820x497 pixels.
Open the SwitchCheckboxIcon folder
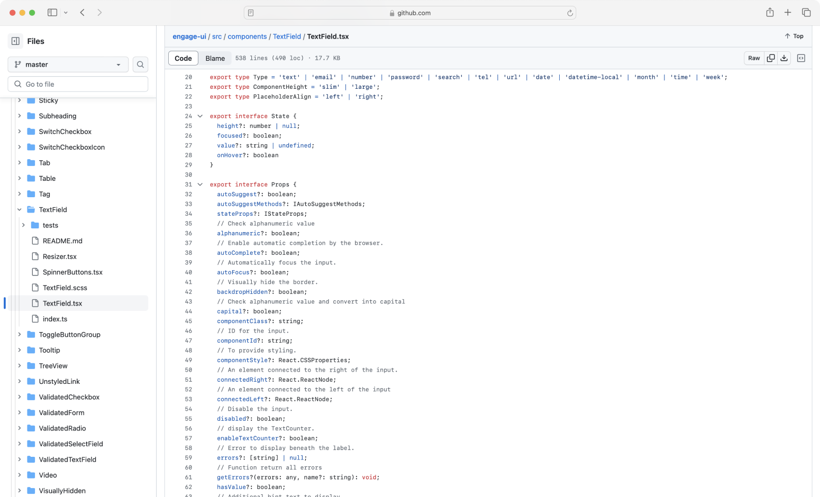click(72, 148)
